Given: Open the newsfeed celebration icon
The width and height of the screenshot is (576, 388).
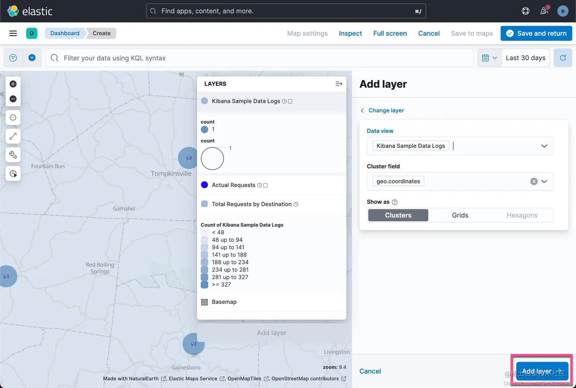Looking at the screenshot, I should point(544,11).
